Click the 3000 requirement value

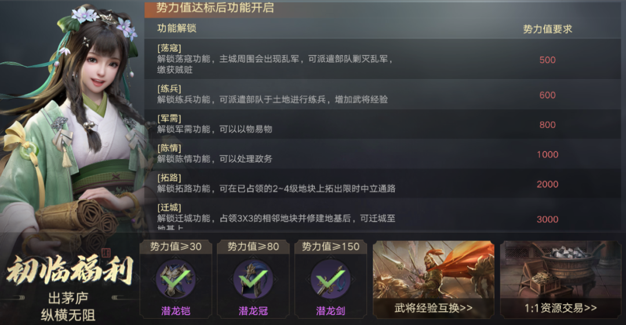pyautogui.click(x=547, y=219)
